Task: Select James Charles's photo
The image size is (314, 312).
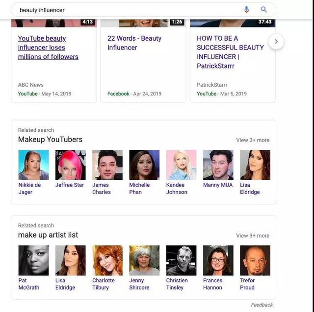Action: tap(107, 165)
